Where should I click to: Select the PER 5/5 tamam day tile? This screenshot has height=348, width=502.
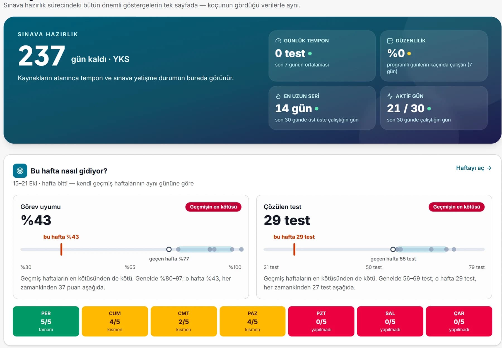tap(46, 321)
